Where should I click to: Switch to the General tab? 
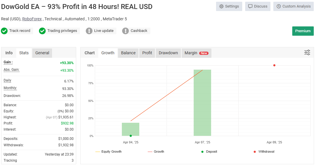click(42, 53)
